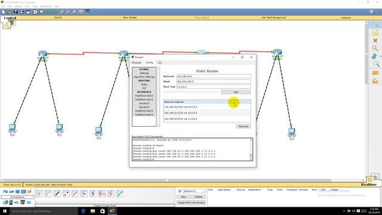Click the Viewport button
The image size is (382, 215).
[346, 17]
